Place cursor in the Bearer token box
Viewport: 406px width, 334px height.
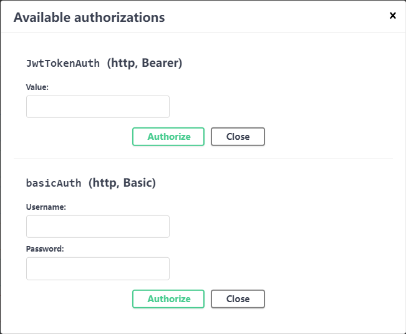coord(98,107)
